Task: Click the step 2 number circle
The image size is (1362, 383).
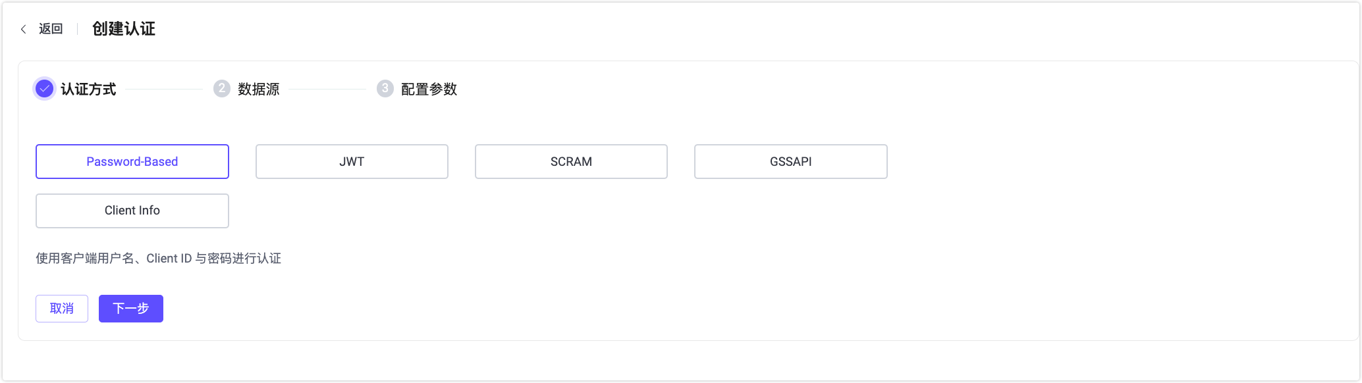Action: coord(221,89)
